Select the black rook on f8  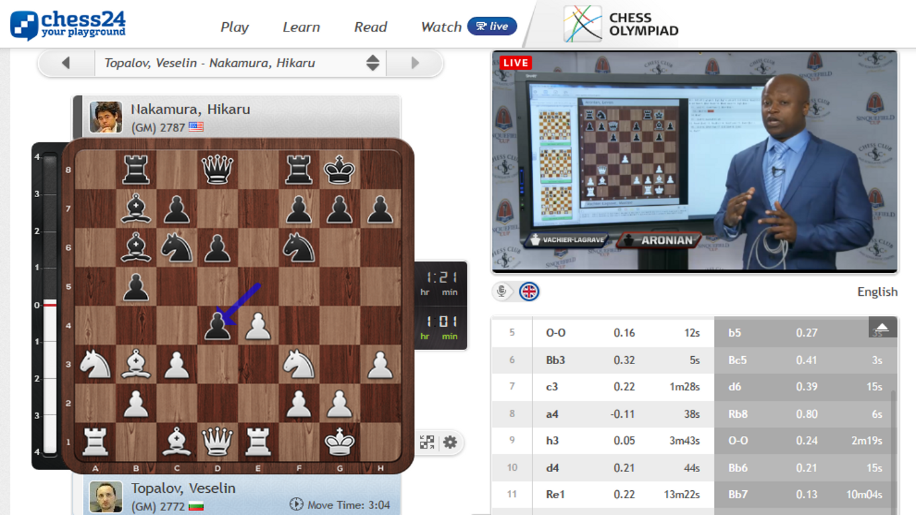tap(298, 169)
